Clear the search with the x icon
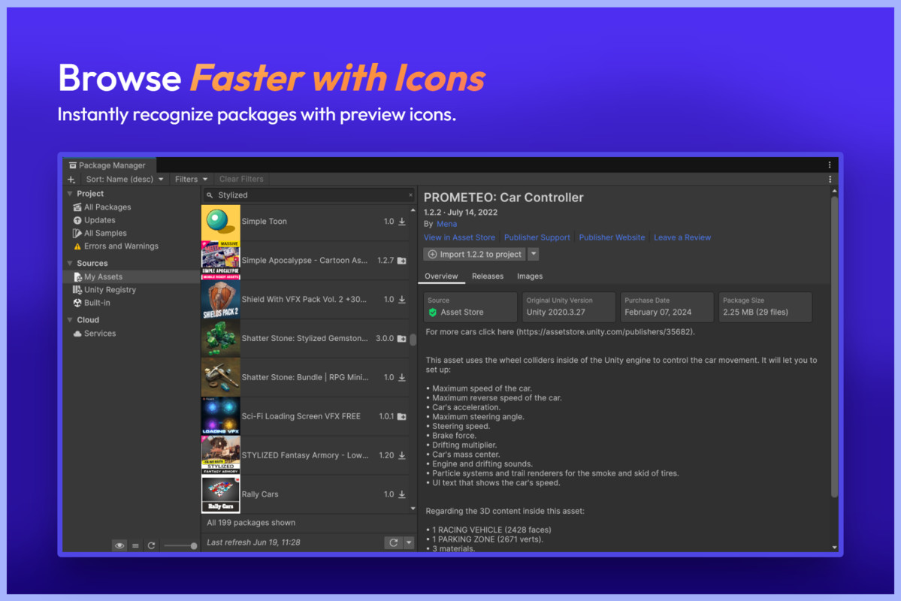The width and height of the screenshot is (901, 601). click(x=410, y=195)
